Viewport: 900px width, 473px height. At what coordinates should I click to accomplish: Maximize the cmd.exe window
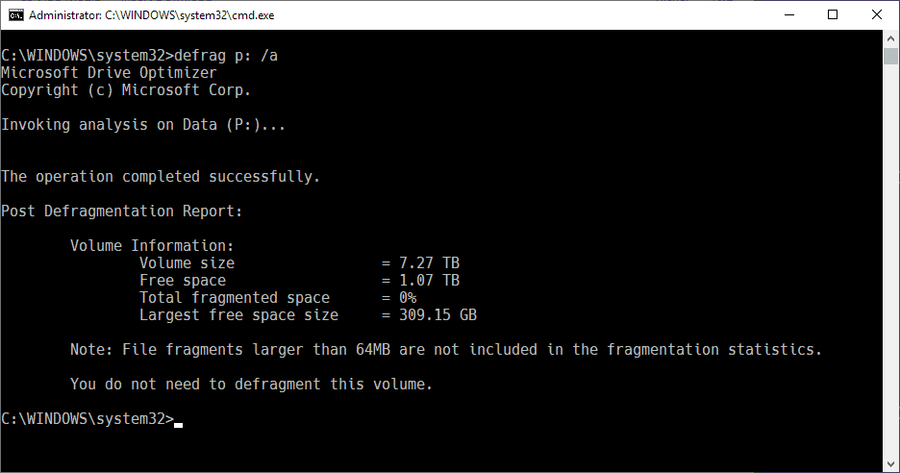[x=833, y=14]
